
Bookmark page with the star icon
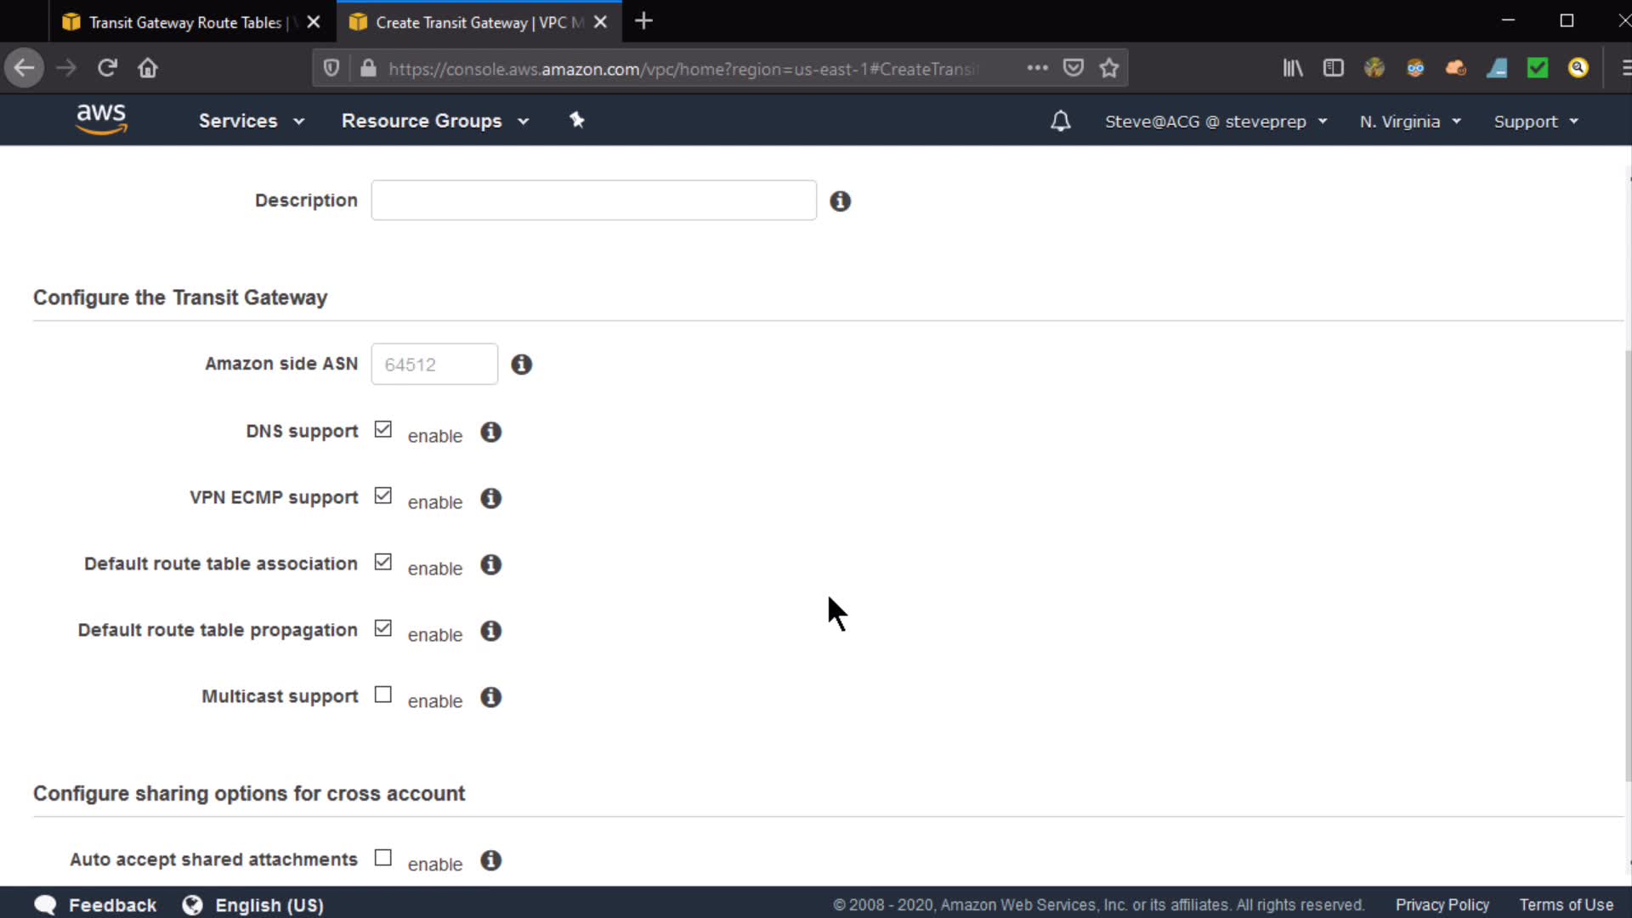(x=1108, y=68)
